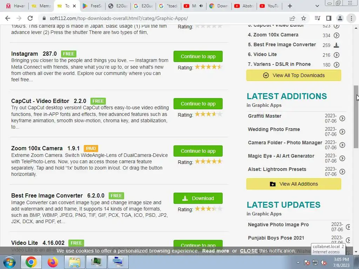Click the page vertical scrollbar thumb
The height and width of the screenshot is (269, 359).
click(356, 117)
